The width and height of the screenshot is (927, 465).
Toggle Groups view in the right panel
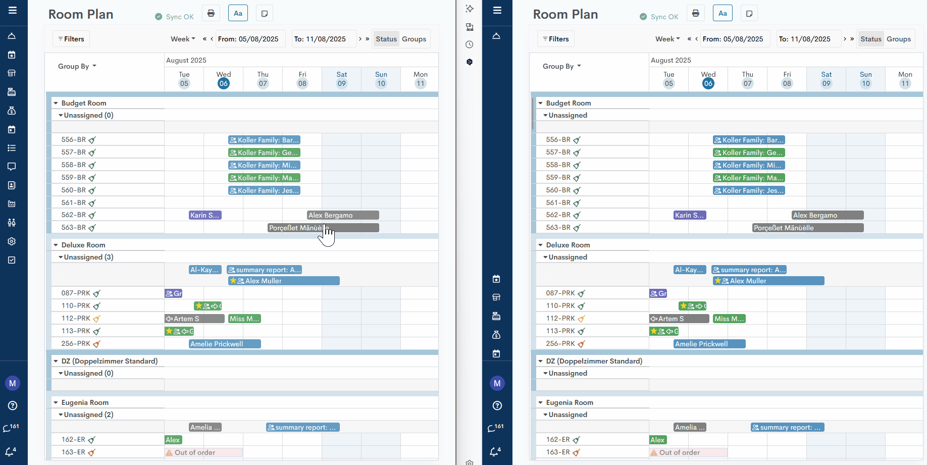coord(899,39)
